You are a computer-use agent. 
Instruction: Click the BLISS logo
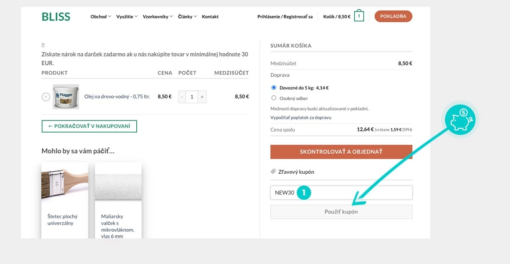[x=56, y=17]
